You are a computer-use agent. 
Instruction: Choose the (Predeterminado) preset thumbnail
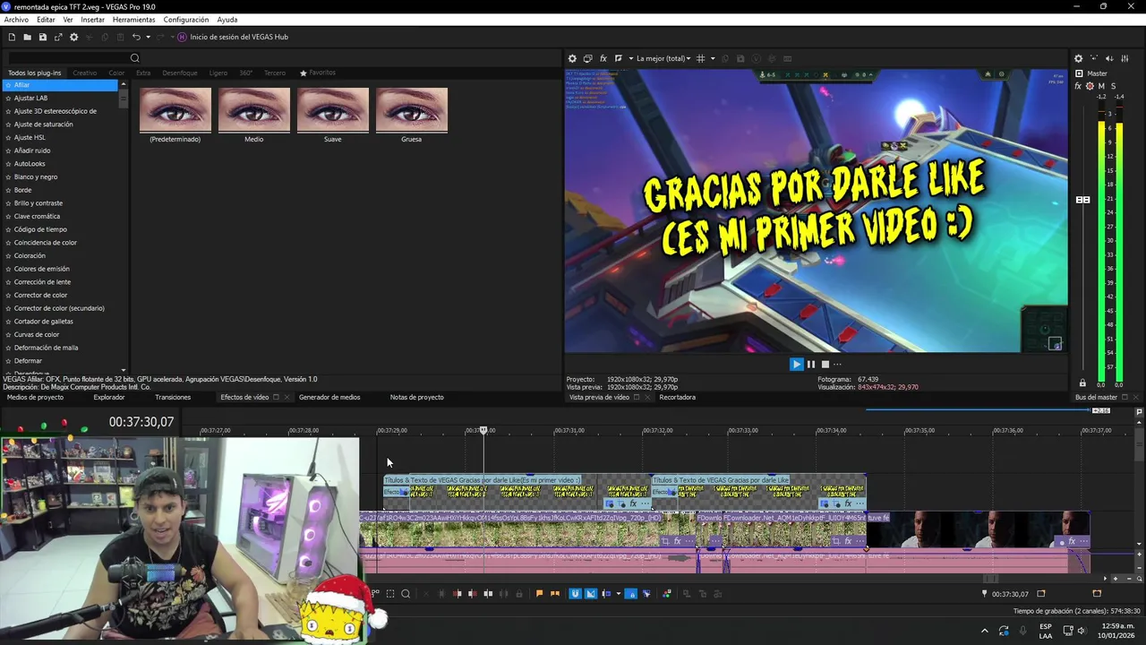(x=175, y=110)
